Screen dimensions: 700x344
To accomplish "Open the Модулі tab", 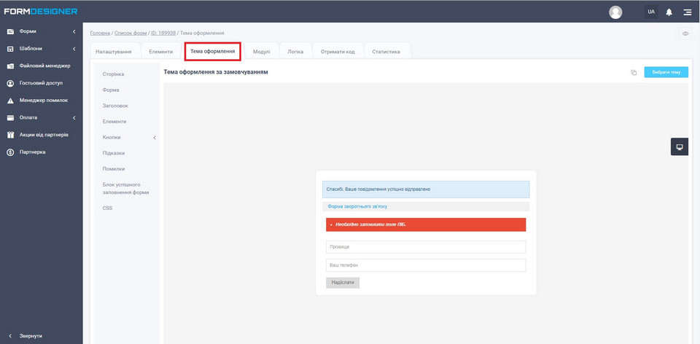I will pyautogui.click(x=262, y=51).
